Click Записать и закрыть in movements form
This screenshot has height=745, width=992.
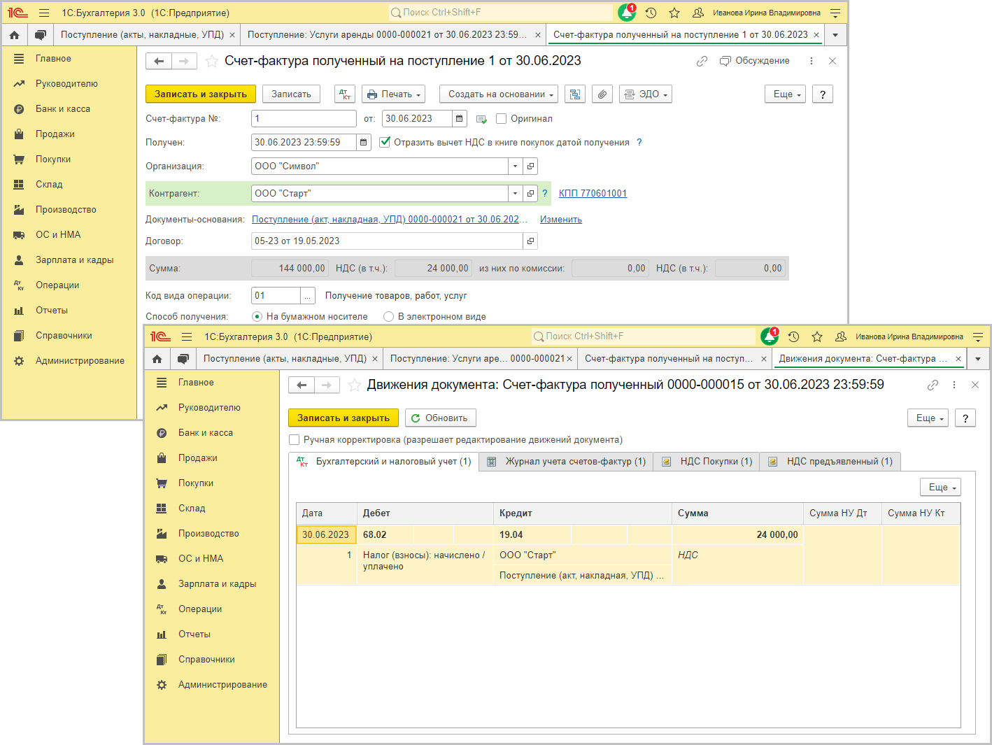pyautogui.click(x=343, y=418)
